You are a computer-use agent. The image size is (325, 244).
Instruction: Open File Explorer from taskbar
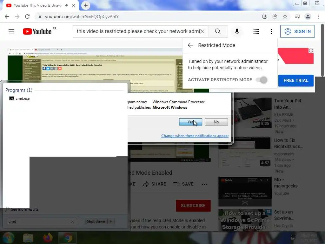click(x=28, y=238)
